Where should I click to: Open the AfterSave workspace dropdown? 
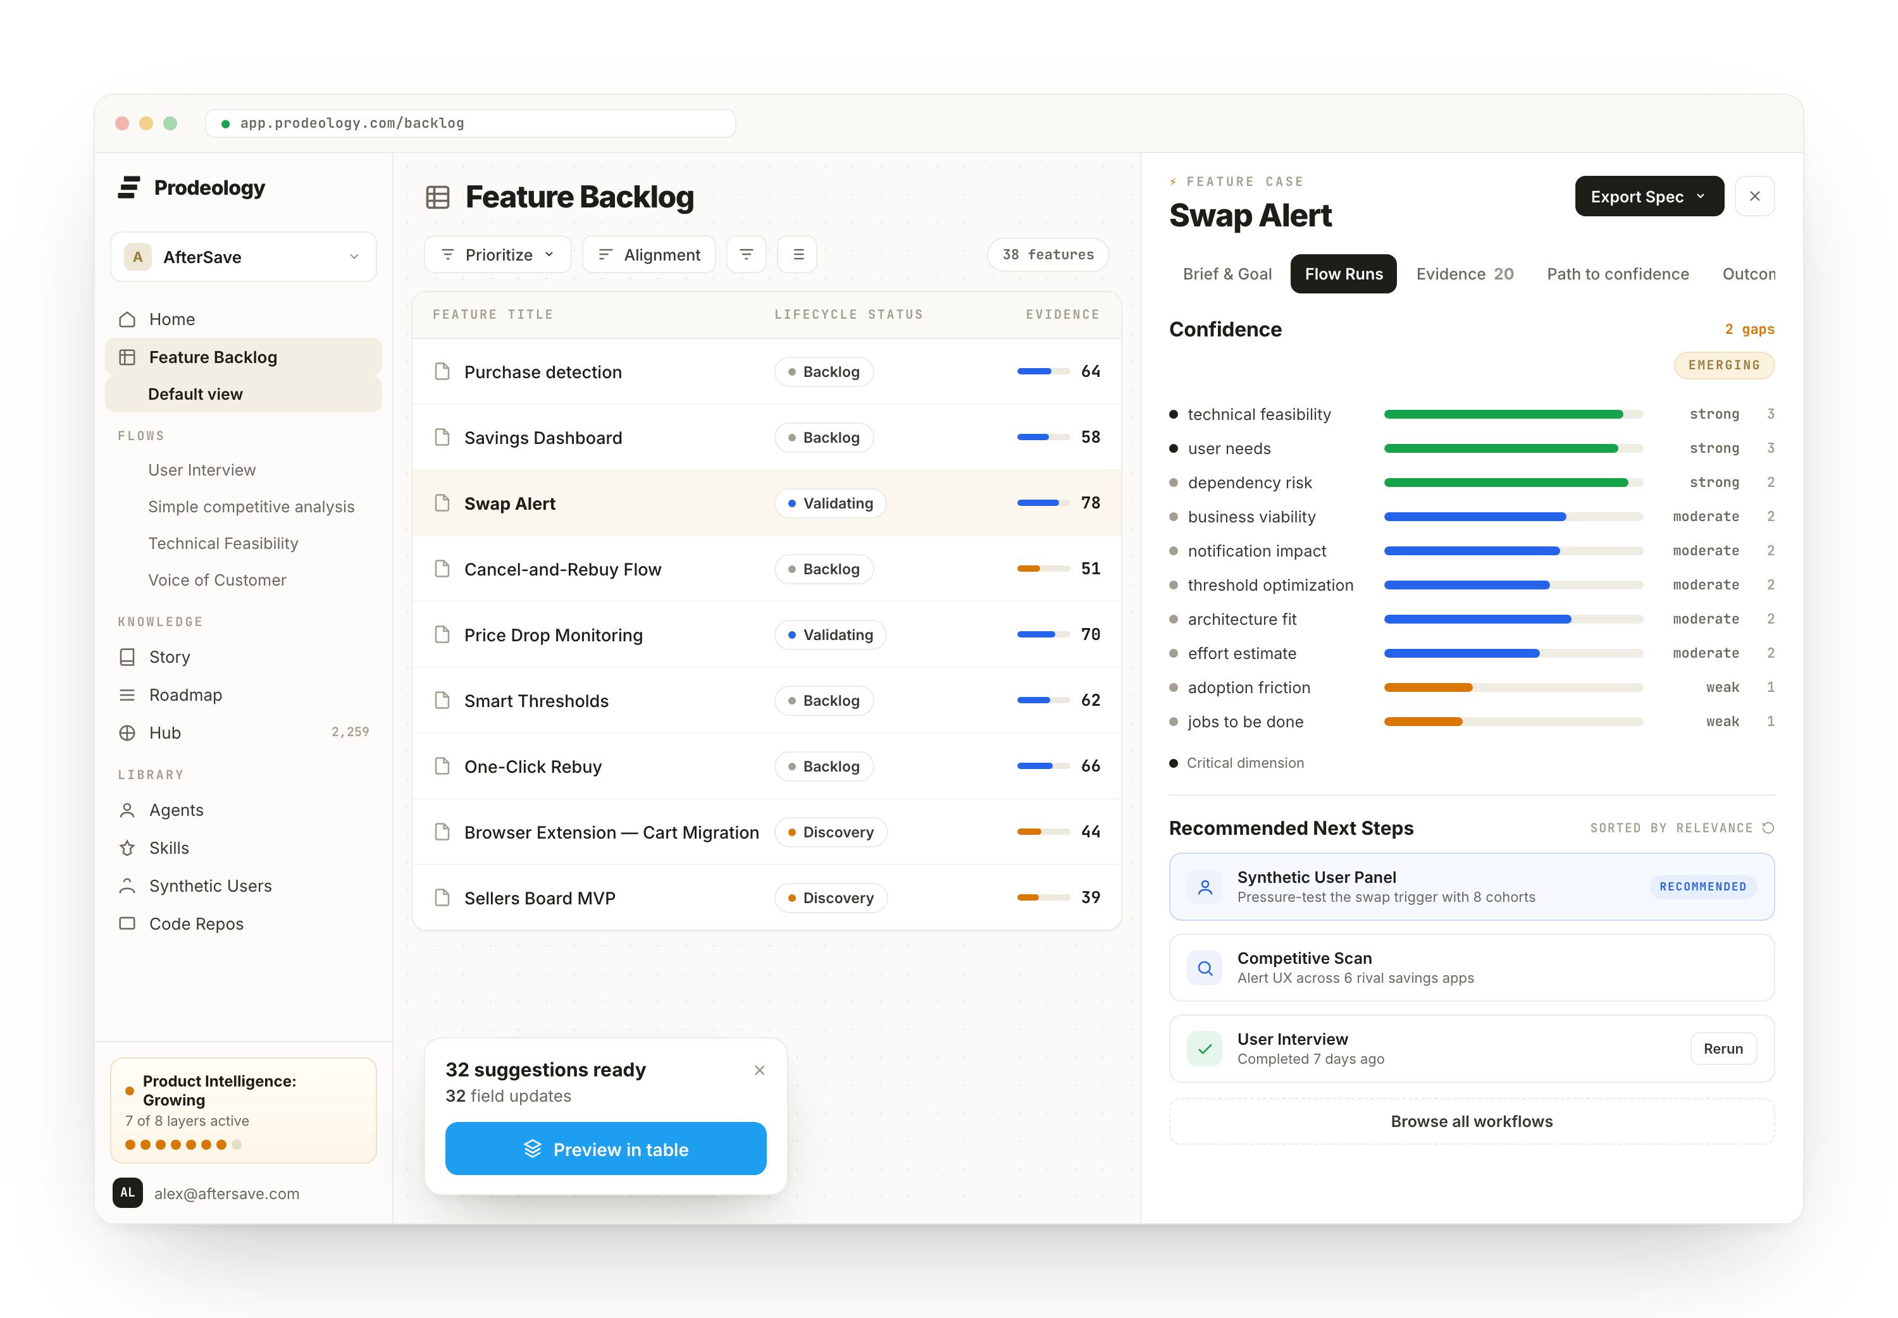244,257
